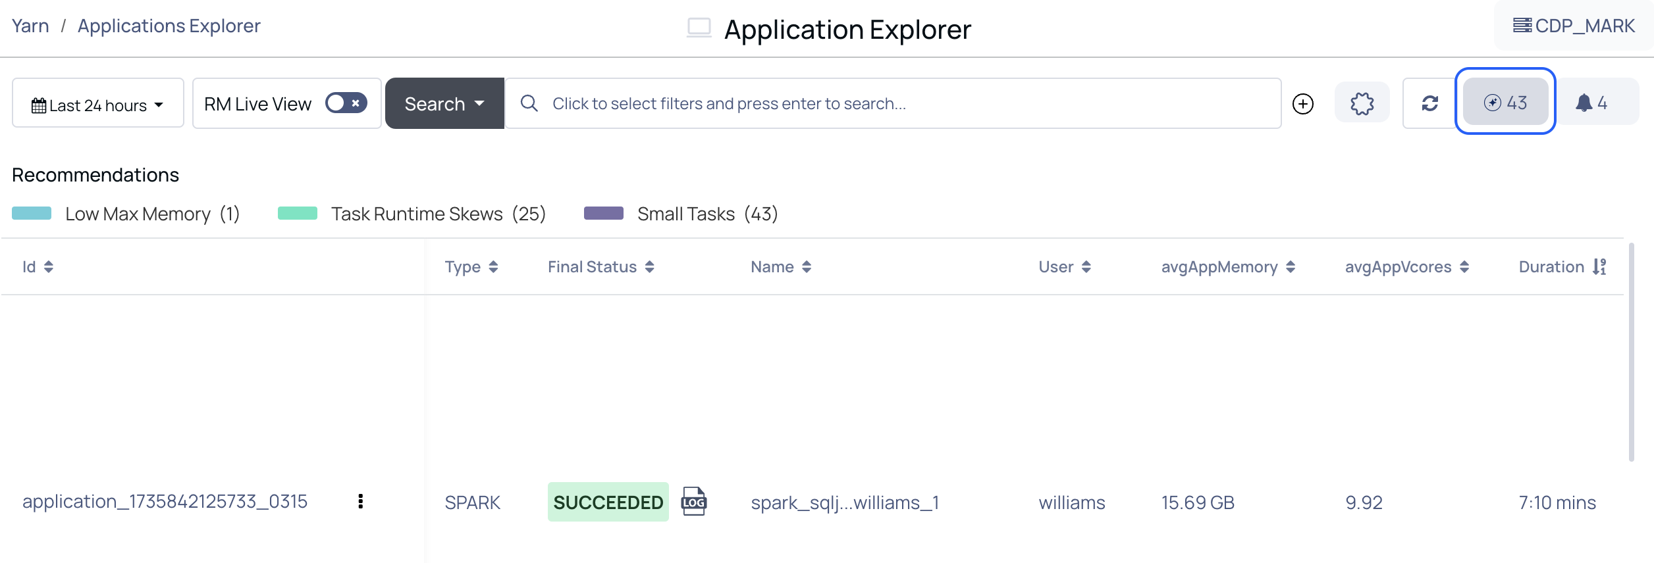Toggle the RM Live View switch
Screen dimensions: 1654x563
[346, 103]
